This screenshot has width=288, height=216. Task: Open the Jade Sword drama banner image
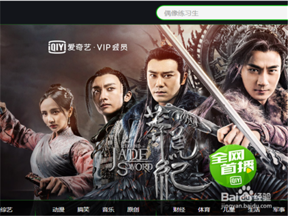tap(144, 112)
